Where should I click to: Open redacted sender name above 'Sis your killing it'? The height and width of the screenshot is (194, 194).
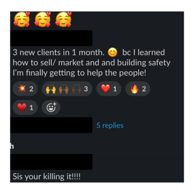coord(51,162)
